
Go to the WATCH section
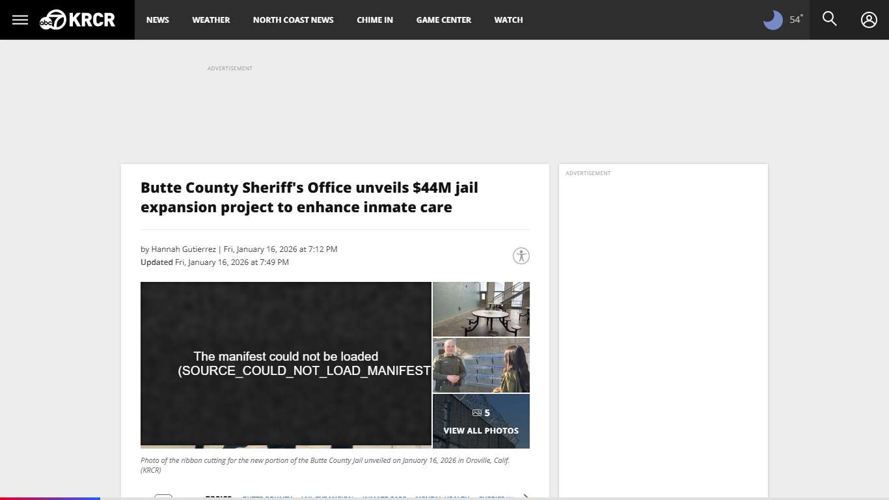pyautogui.click(x=508, y=20)
